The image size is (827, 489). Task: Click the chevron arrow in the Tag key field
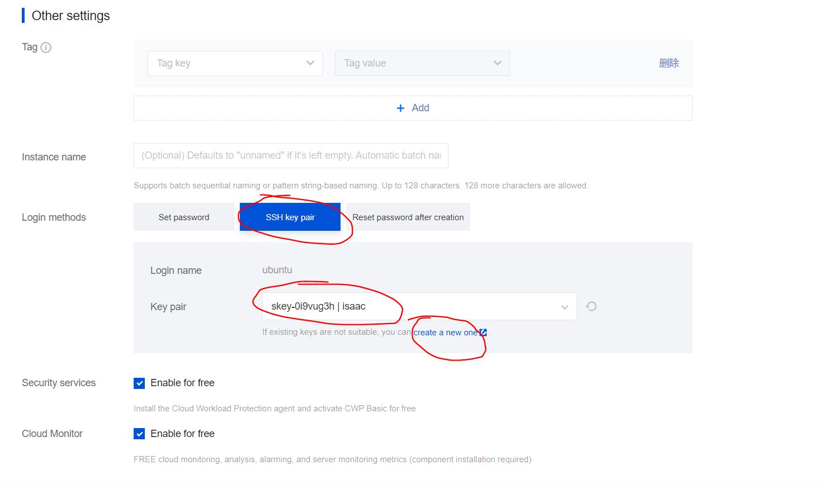tap(310, 63)
